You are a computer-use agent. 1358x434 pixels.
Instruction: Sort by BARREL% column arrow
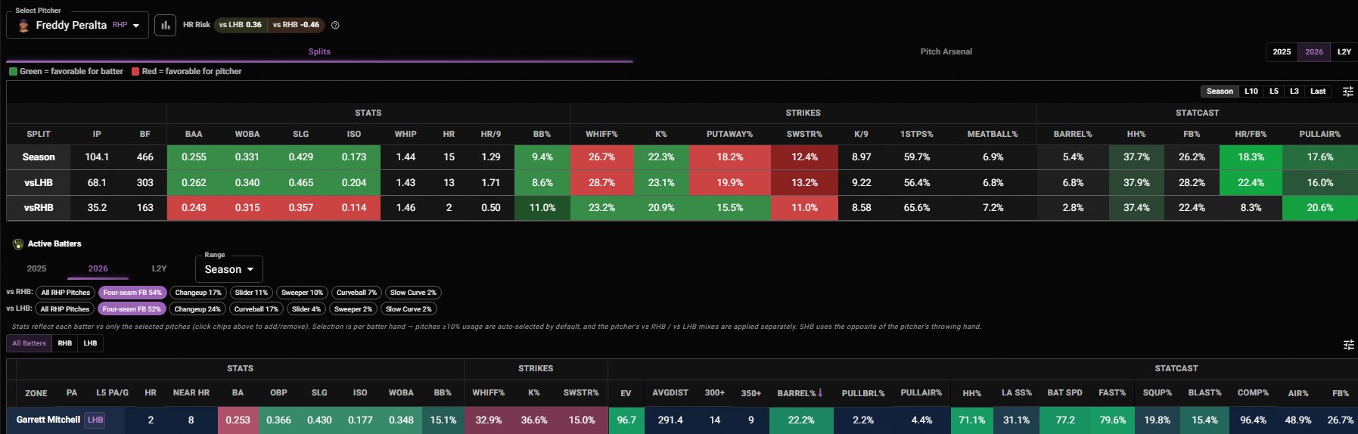(x=820, y=393)
